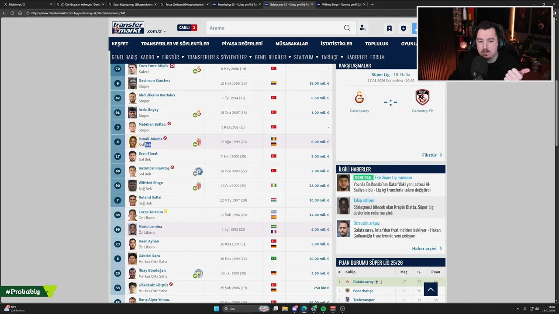Click the search magnifier icon in Arama box
This screenshot has height=314, width=559.
(x=347, y=28)
